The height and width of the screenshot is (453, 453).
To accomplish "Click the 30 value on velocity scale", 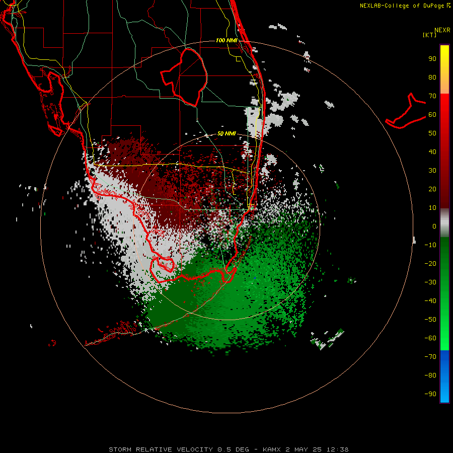I will point(432,171).
